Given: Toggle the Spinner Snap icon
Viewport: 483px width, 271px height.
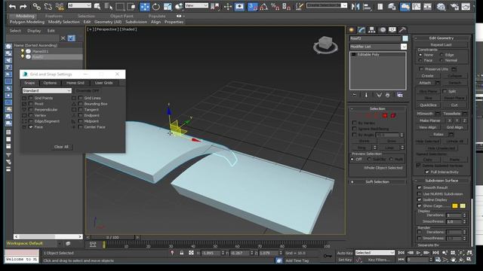Looking at the screenshot, I should [x=287, y=7].
